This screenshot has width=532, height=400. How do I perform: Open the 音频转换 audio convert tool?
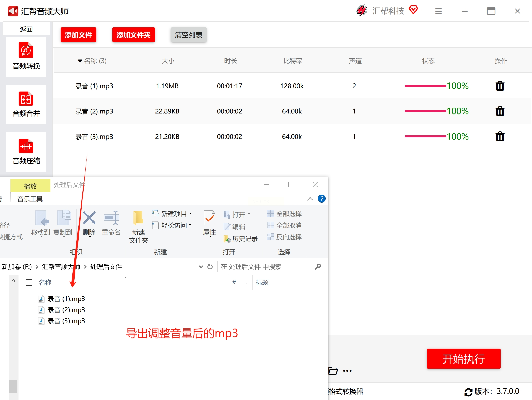(x=26, y=57)
